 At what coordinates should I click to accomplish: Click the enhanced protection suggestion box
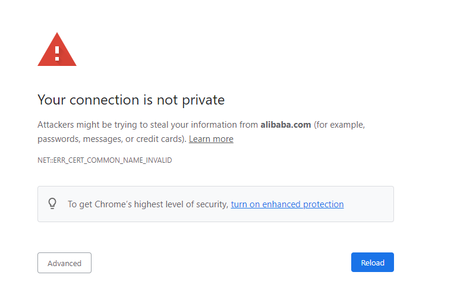tap(216, 204)
